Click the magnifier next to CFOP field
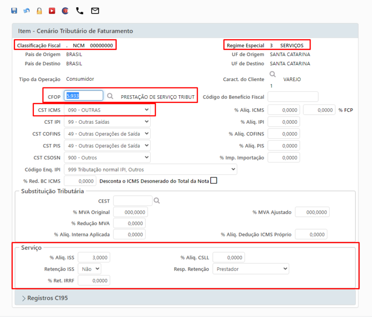 pos(110,96)
